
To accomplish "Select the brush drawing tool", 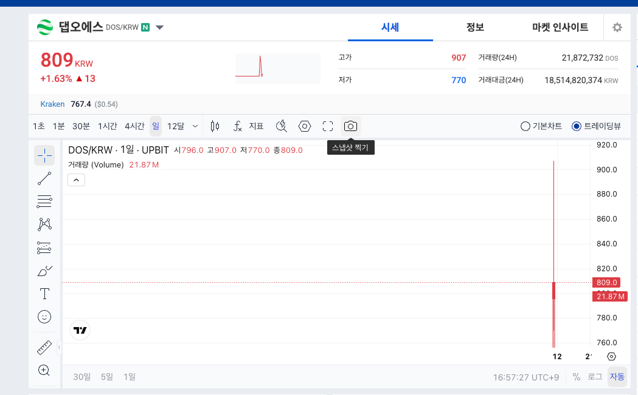I will 44,271.
